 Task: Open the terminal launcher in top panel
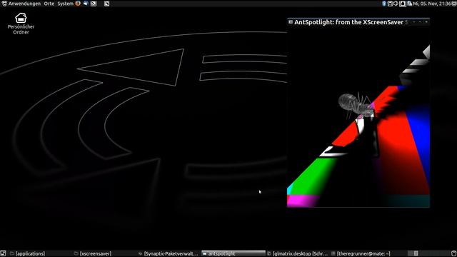(x=94, y=4)
